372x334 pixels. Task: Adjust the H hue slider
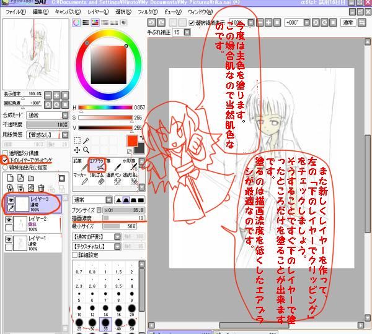tap(105, 108)
